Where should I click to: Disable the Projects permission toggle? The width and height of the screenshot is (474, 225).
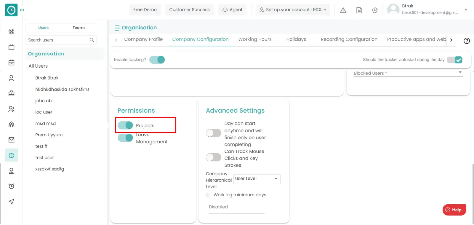click(x=125, y=125)
